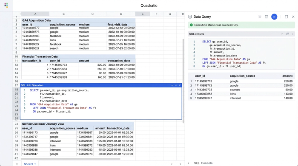Click the 'ON ga.user_id' line in cell editor
298x166 pixels.
coord(52,111)
